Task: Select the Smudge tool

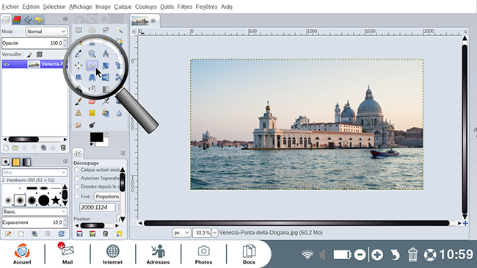Action: click(79, 125)
